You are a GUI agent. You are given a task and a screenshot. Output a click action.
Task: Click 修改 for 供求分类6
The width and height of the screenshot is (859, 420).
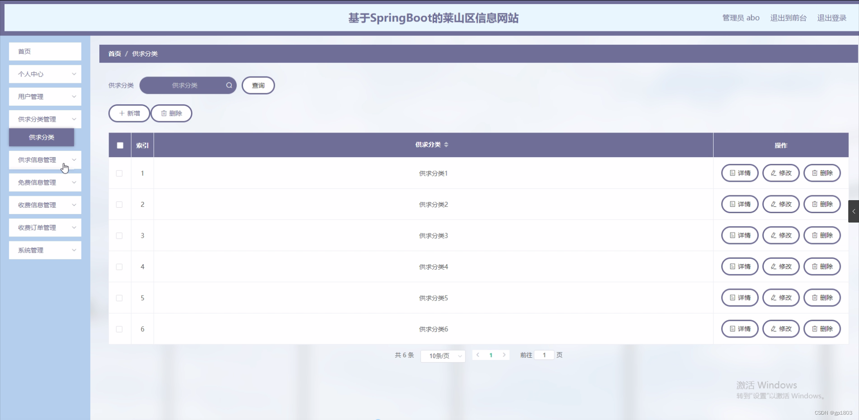781,329
